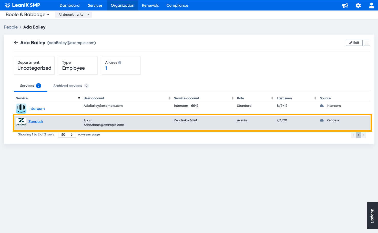378x233 pixels.
Task: Sort by the Role column arrows
Action: pos(272,98)
